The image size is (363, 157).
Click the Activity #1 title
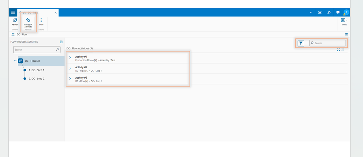point(81,57)
